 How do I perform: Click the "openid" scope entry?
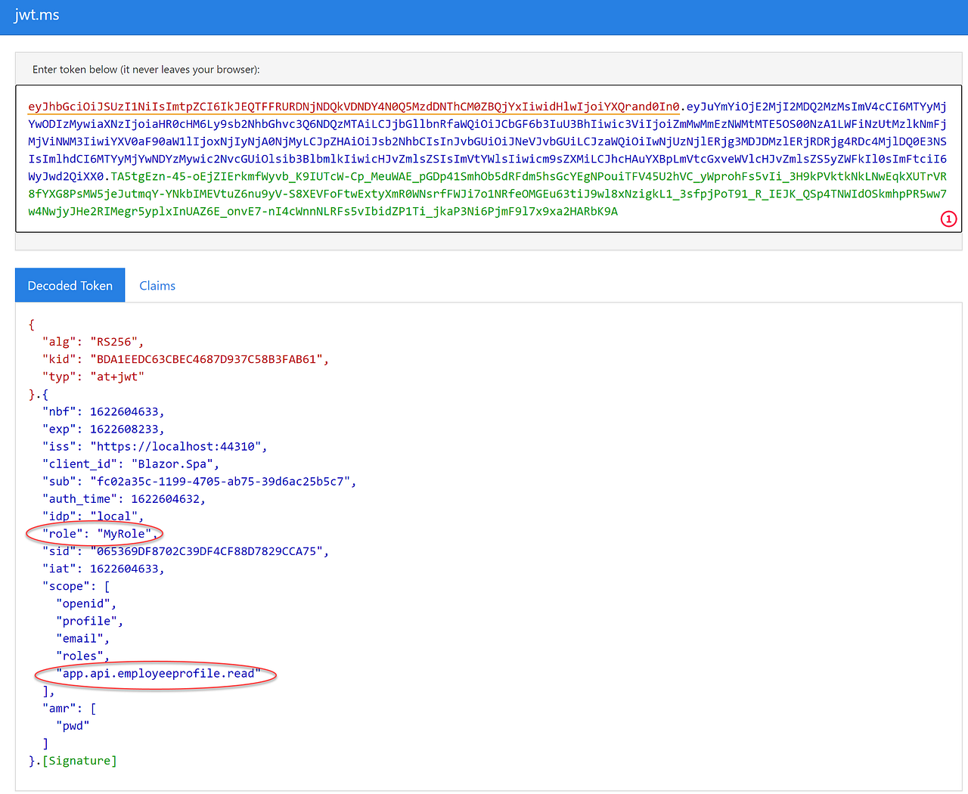(x=86, y=603)
